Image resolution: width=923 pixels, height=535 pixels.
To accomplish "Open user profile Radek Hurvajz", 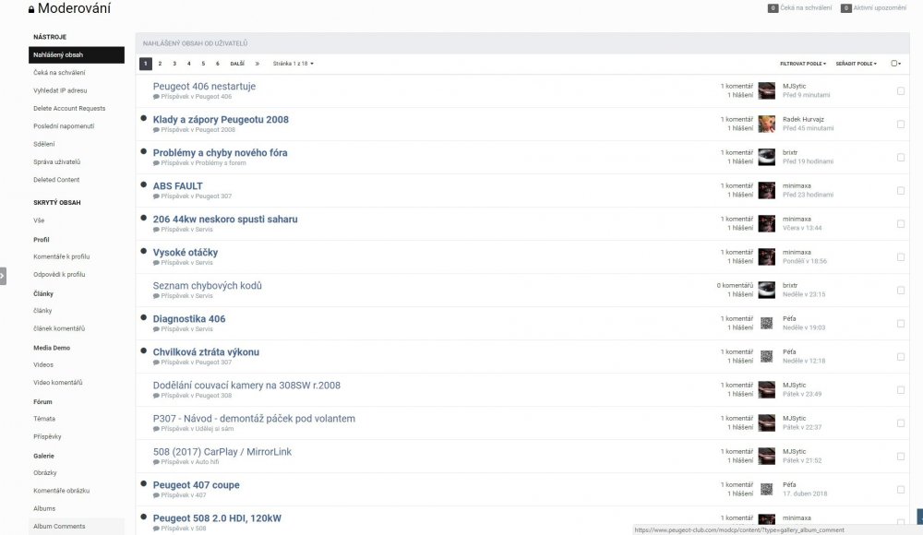I will [x=803, y=119].
